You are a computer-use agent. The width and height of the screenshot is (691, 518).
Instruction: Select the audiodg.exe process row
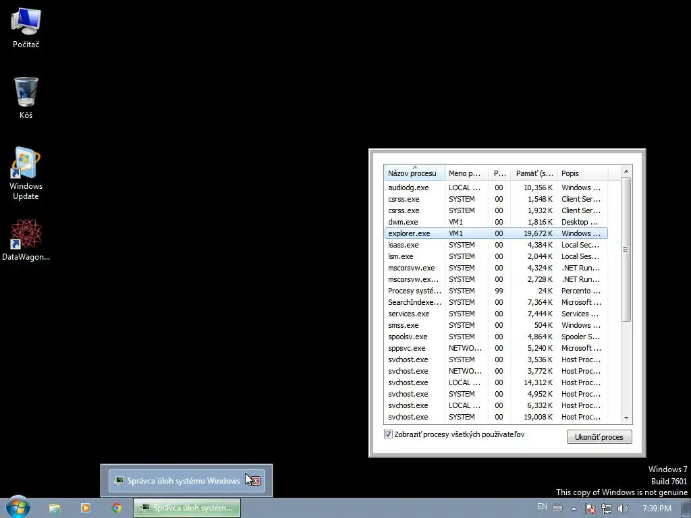(496, 188)
